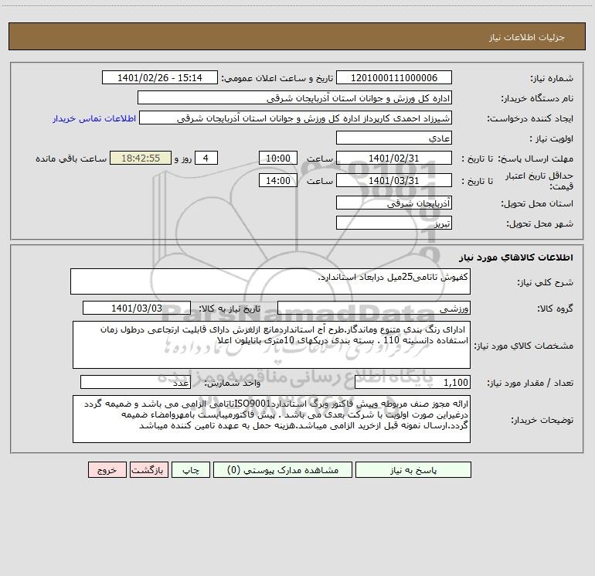
Task: Click the header title 'جزئیات اطلاعات نیاز'
Action: pyautogui.click(x=527, y=37)
